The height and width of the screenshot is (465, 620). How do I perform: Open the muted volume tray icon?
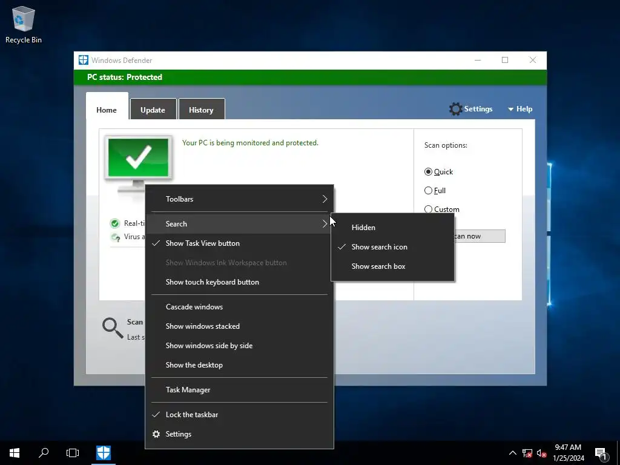pyautogui.click(x=541, y=453)
